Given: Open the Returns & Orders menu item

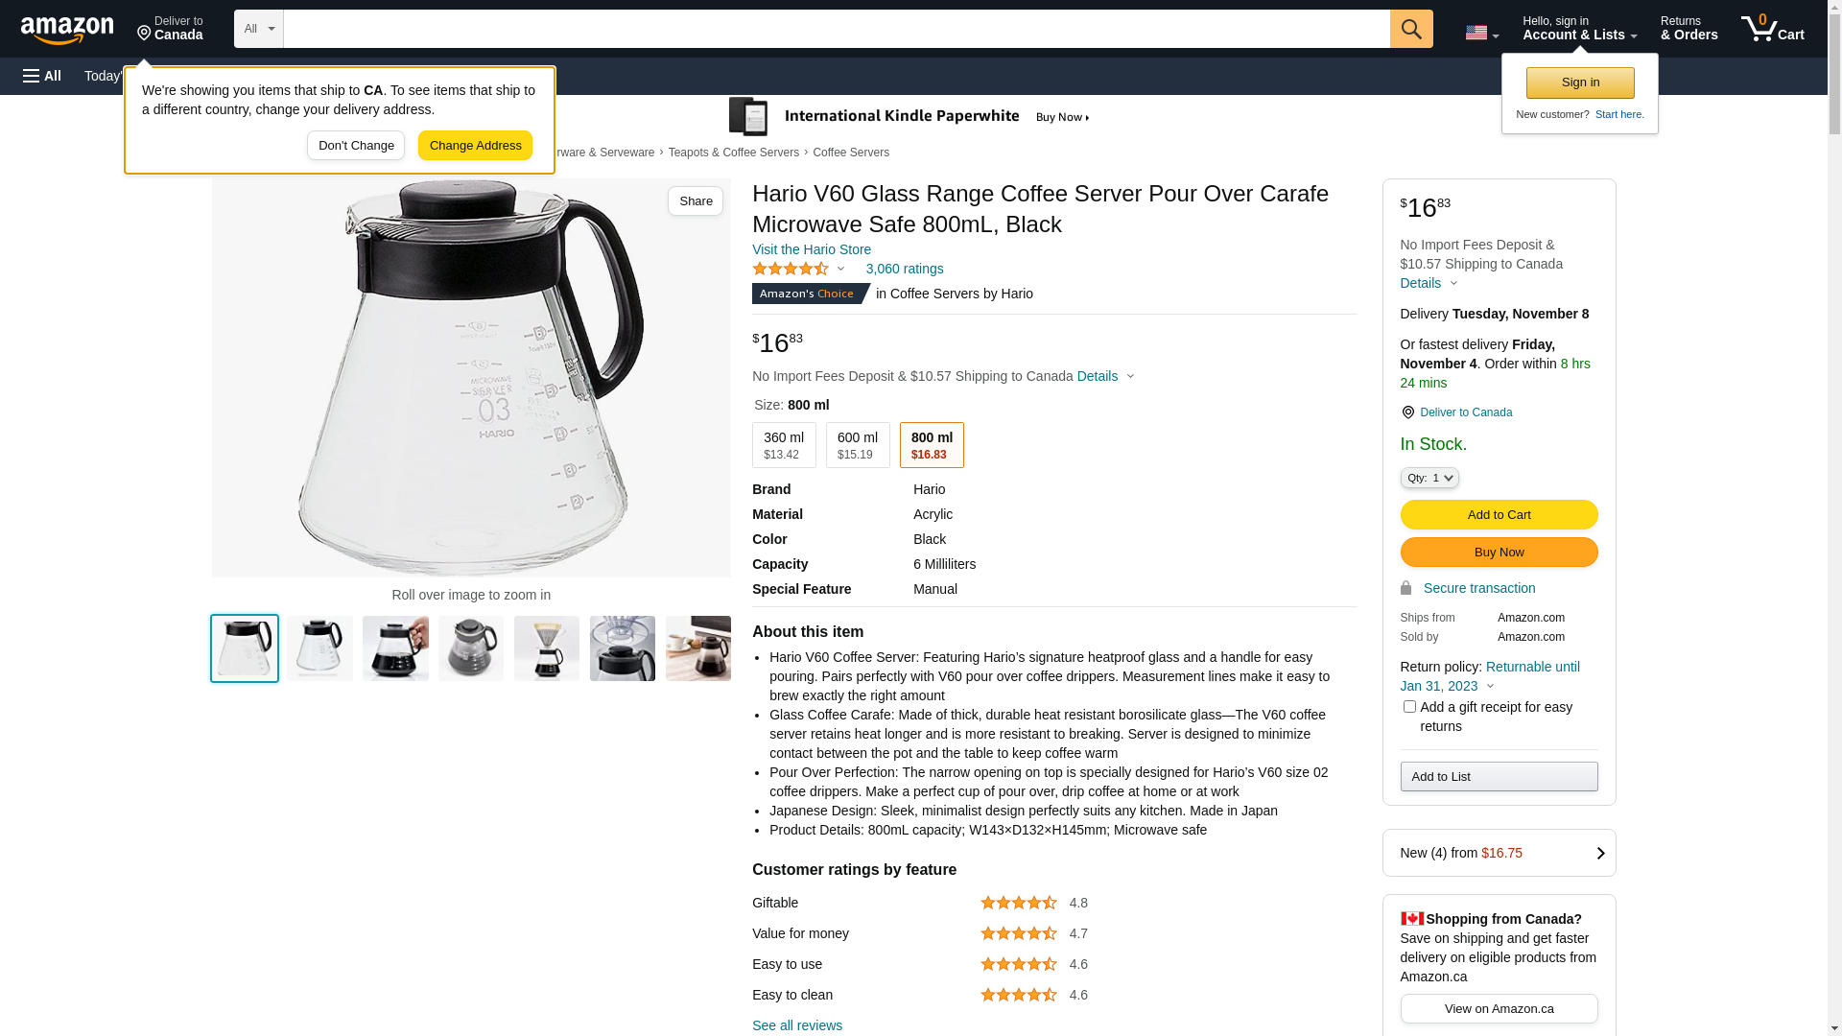Looking at the screenshot, I should click(x=1688, y=29).
